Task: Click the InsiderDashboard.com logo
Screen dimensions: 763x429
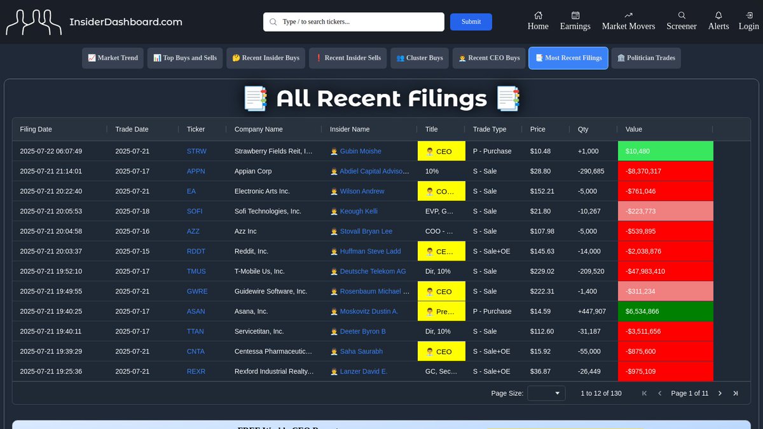Action: 94,22
